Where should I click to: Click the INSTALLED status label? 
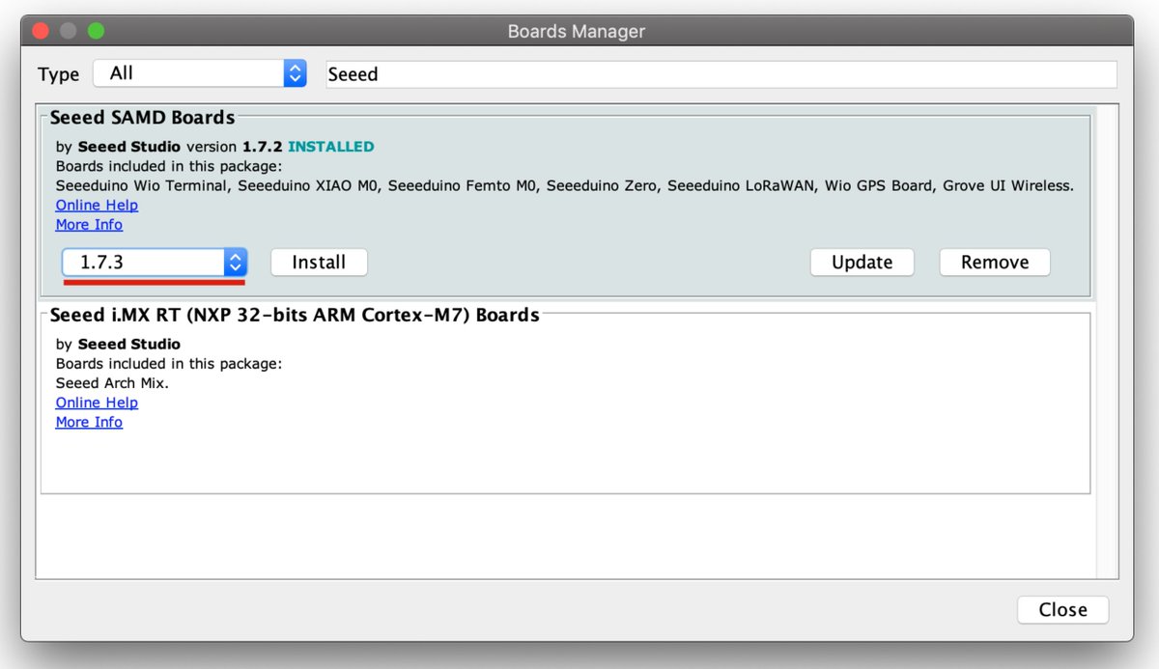(331, 147)
